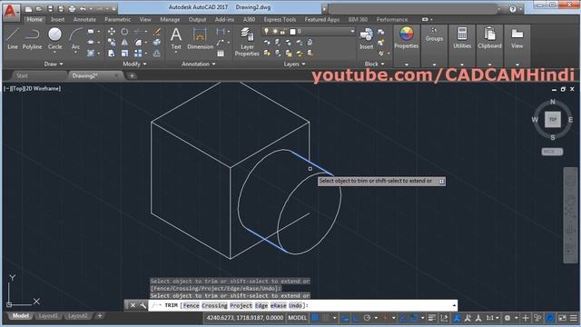Open annotation scale 1:1 dropdown

coord(492,318)
